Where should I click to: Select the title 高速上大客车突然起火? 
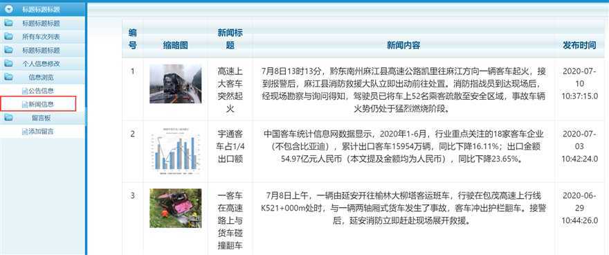(230, 90)
